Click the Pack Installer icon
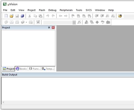Viewport: 134px width, 110px height. click(108, 22)
